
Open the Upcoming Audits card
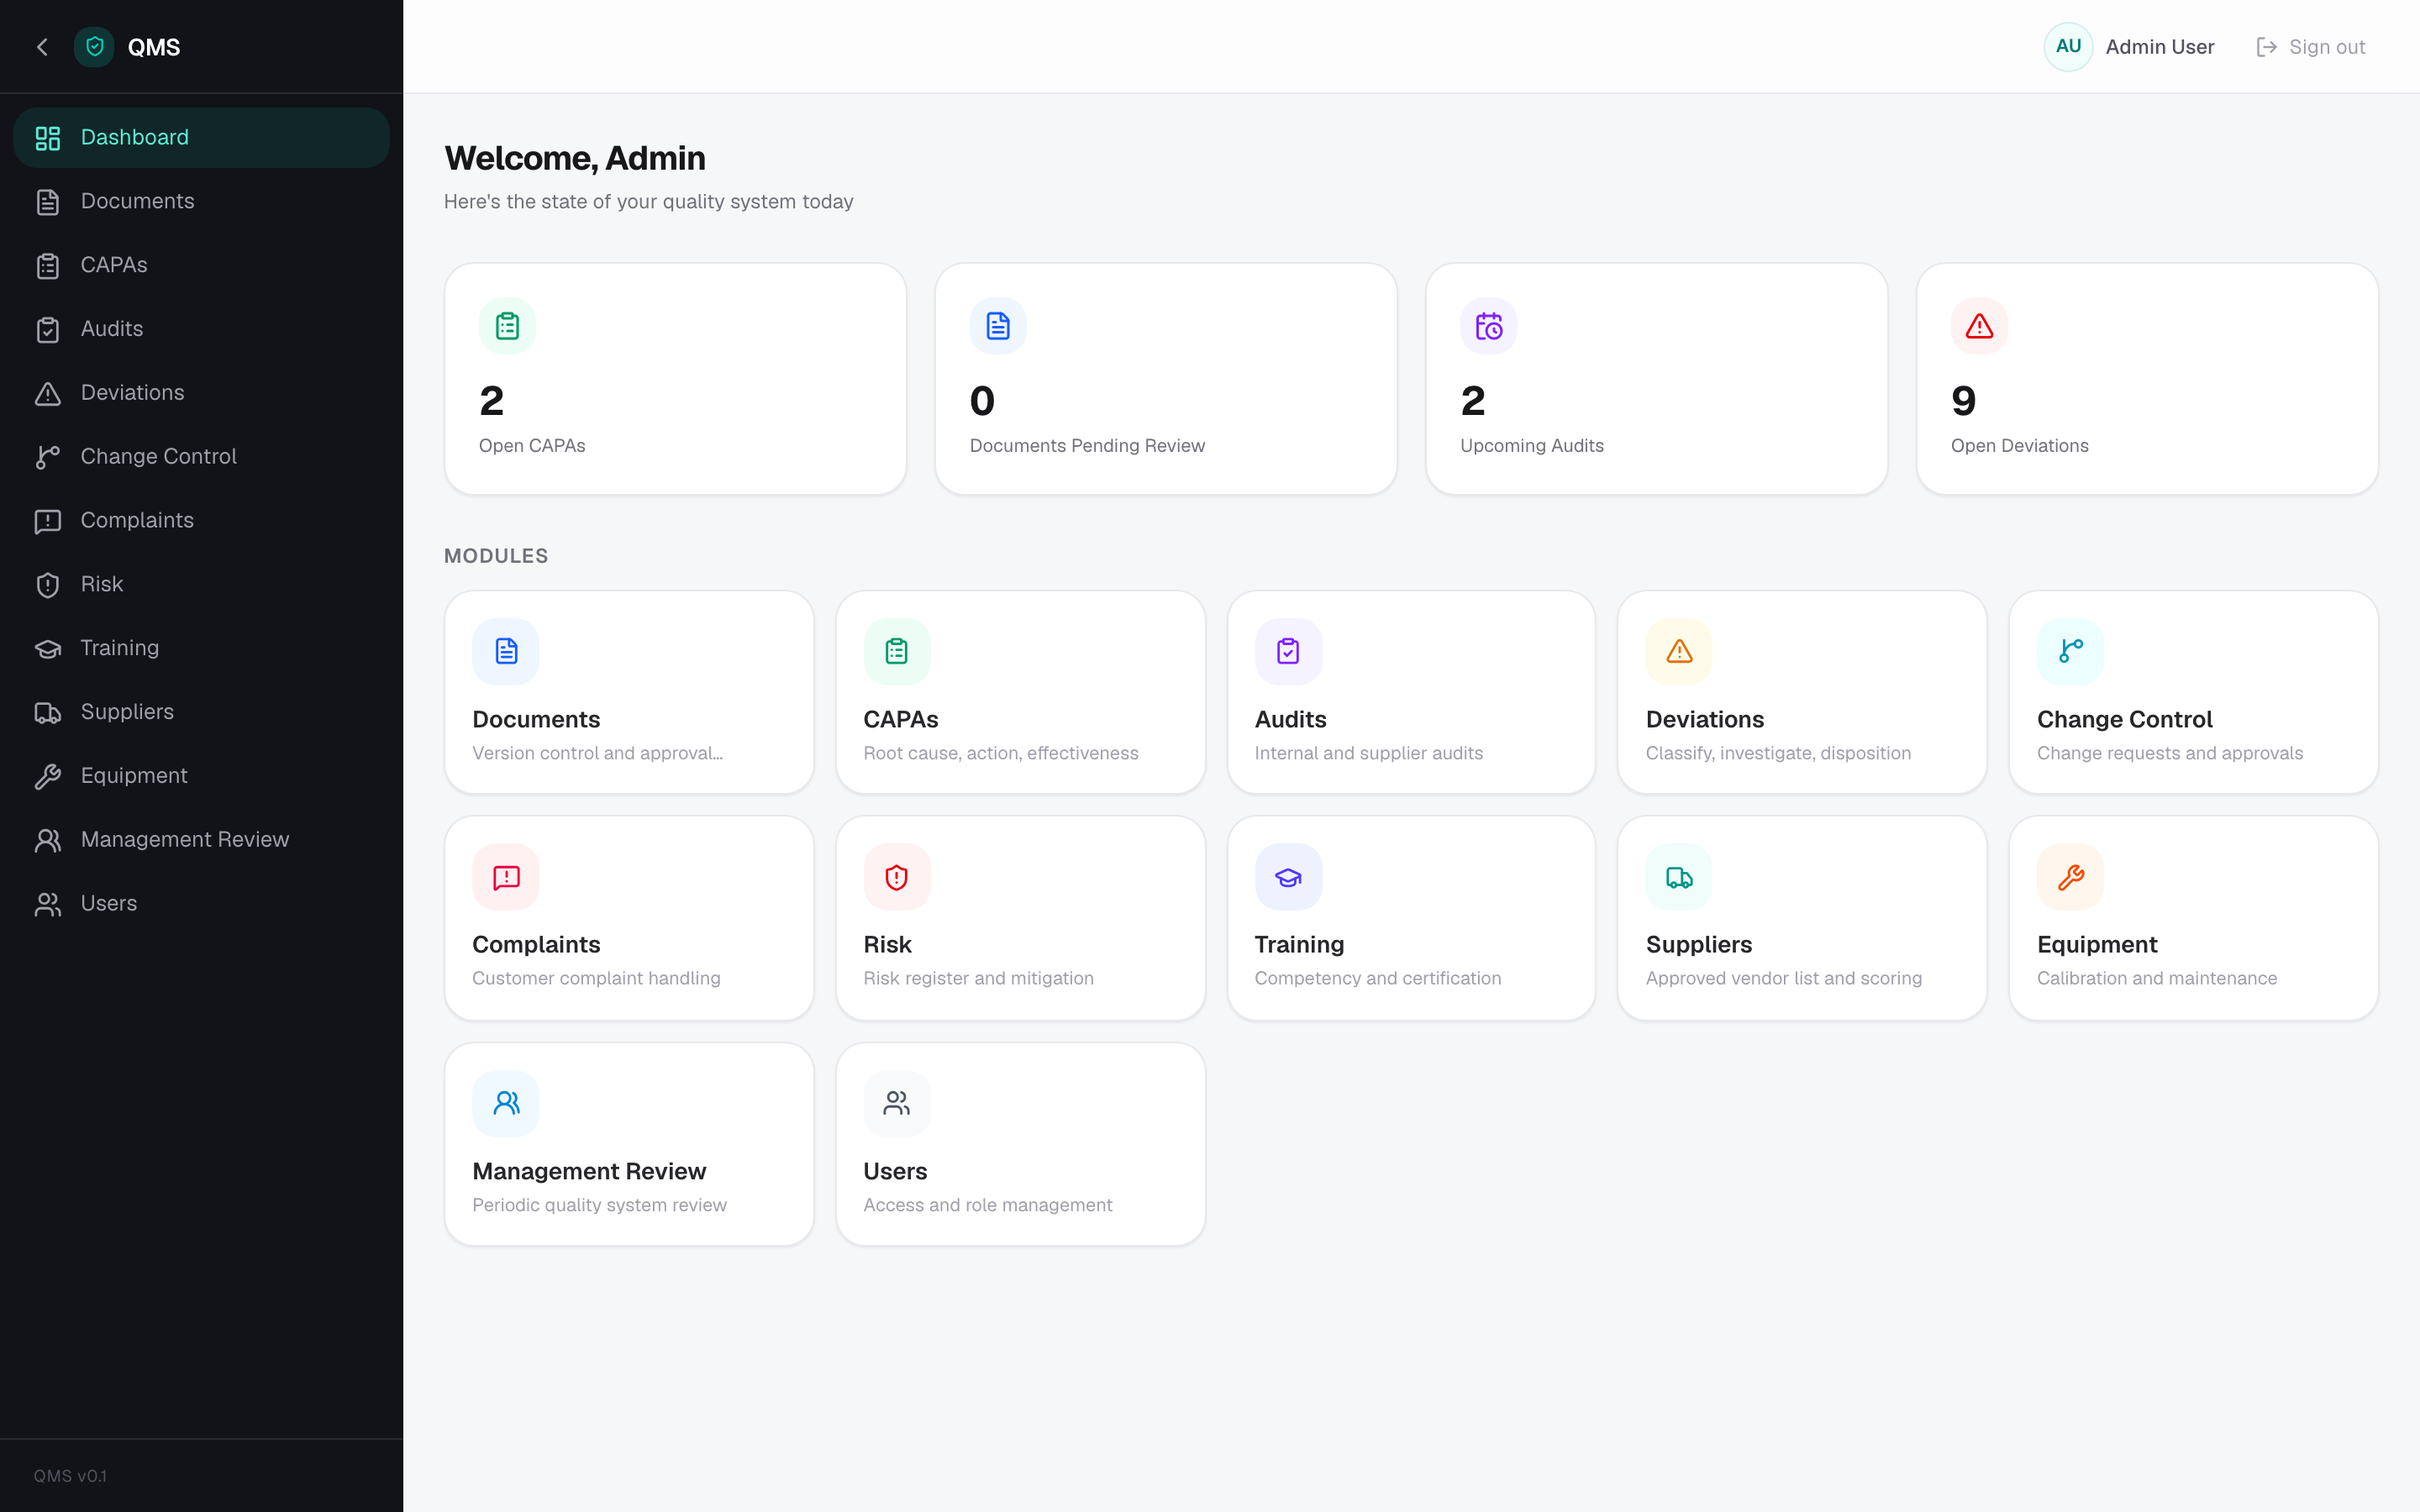1656,379
